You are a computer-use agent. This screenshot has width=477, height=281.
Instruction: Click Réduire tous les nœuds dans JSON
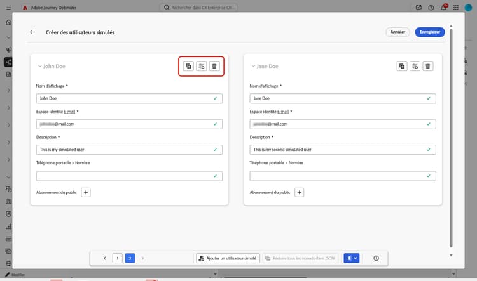click(300, 258)
